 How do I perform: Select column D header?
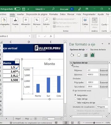pyautogui.click(x=29, y=42)
